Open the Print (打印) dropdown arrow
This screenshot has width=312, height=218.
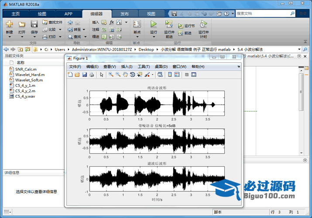pyautogui.click(x=60, y=37)
